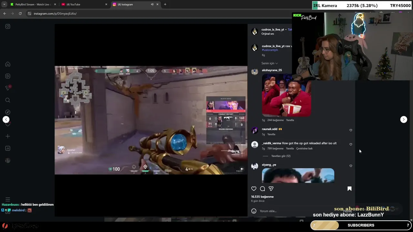The width and height of the screenshot is (413, 232).
Task: Share post with paper plane icon
Action: (271, 189)
